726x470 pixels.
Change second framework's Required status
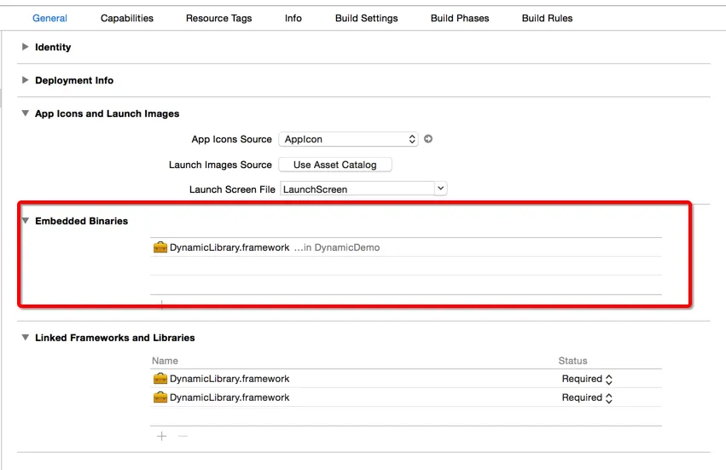coord(587,397)
